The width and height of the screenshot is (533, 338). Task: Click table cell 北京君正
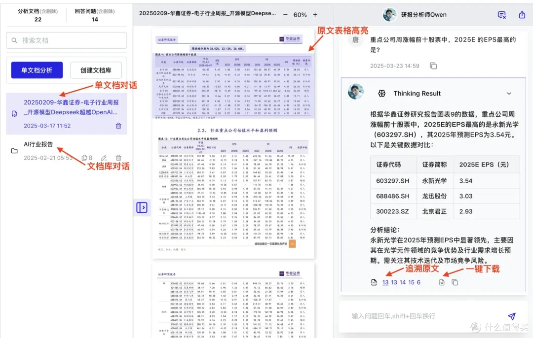434,211
